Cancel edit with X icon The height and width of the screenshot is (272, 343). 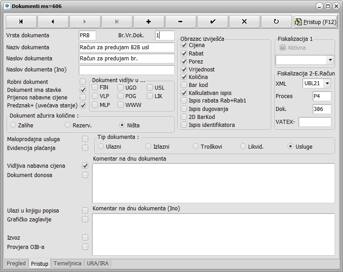coord(244,21)
